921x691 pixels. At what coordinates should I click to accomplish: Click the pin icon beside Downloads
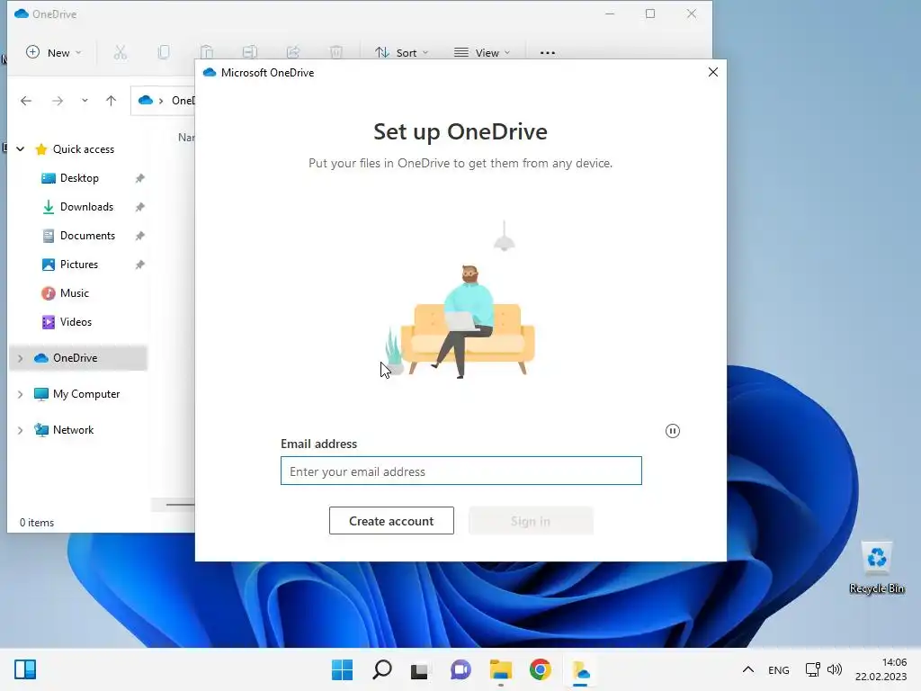[x=139, y=207]
